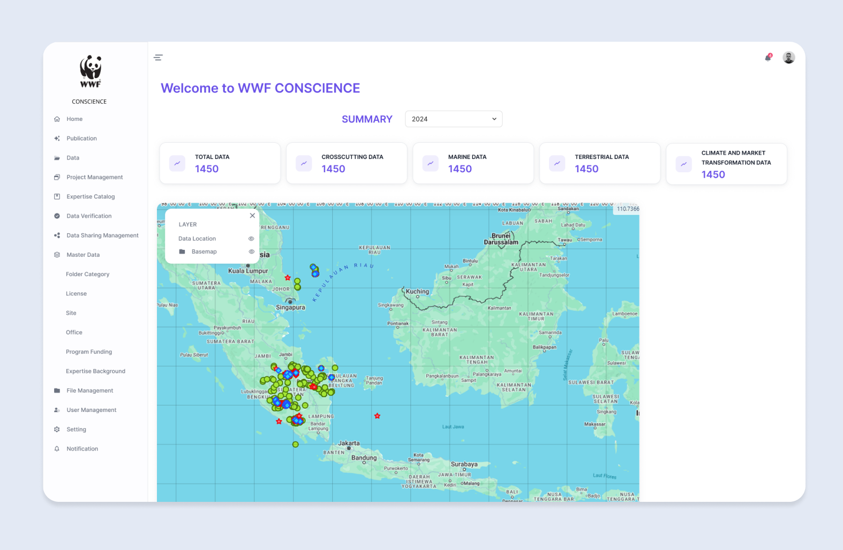Open Project Management menu item

94,177
